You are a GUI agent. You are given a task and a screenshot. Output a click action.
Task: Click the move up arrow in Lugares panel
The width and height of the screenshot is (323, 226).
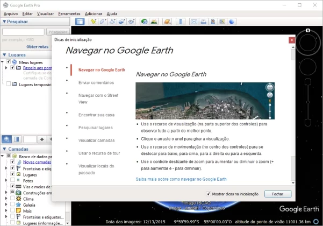tap(42, 139)
